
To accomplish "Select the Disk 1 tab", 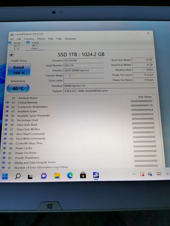I will point(35,46).
